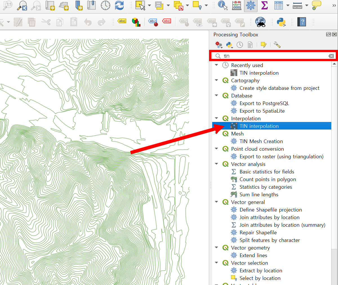The image size is (338, 285).
Task: Collapse Vector selection group
Action: tap(216, 263)
